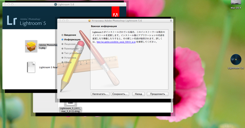Close the installer window
Image resolution: width=245 pixels, height=128 pixels.
(x=60, y=21)
